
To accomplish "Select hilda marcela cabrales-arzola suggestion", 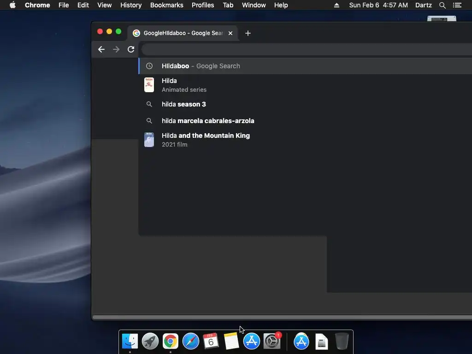I will point(305,121).
